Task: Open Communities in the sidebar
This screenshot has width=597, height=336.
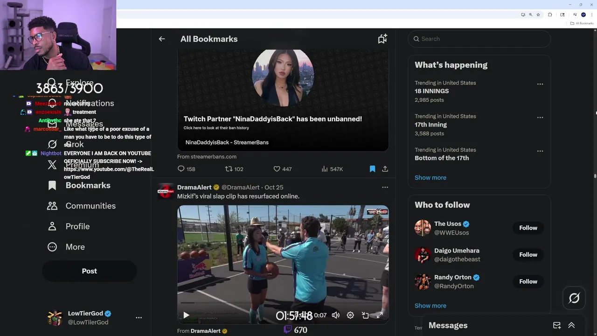Action: 82,206
